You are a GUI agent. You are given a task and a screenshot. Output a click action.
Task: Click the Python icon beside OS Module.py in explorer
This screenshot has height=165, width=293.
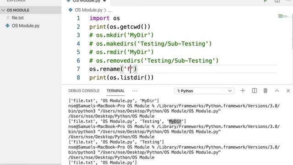[x=7, y=26]
